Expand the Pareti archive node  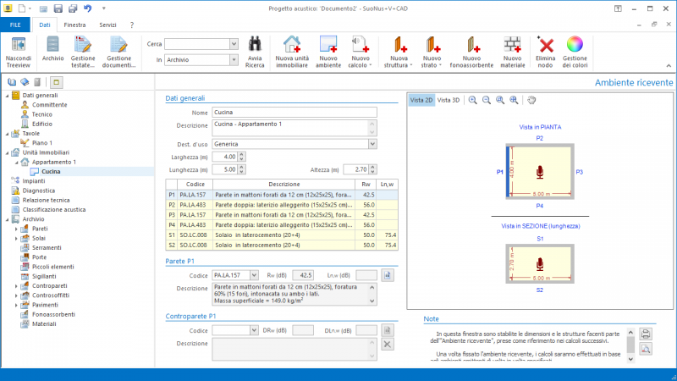16,229
